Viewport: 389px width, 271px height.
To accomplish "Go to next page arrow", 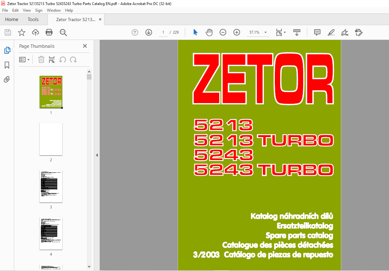I will tap(149, 32).
